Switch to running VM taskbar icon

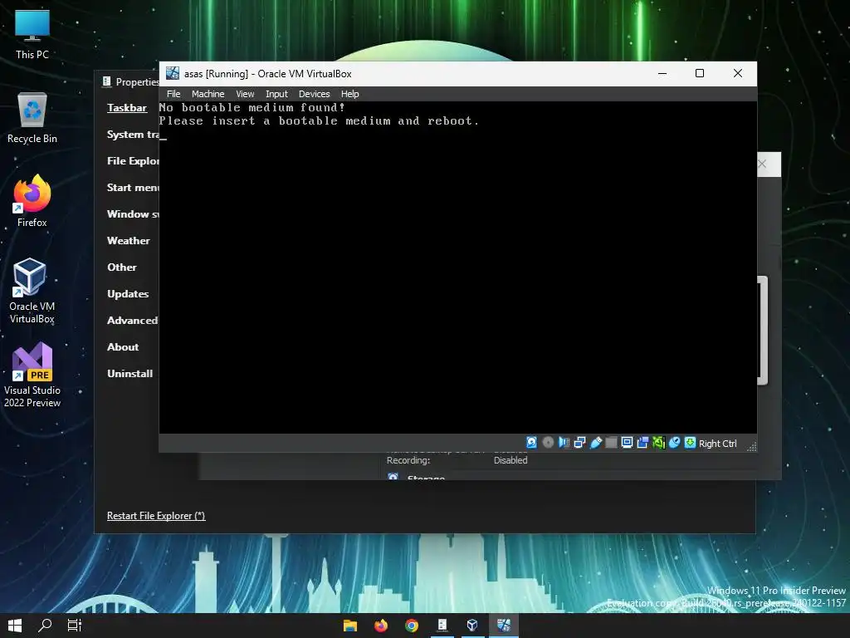coord(504,626)
